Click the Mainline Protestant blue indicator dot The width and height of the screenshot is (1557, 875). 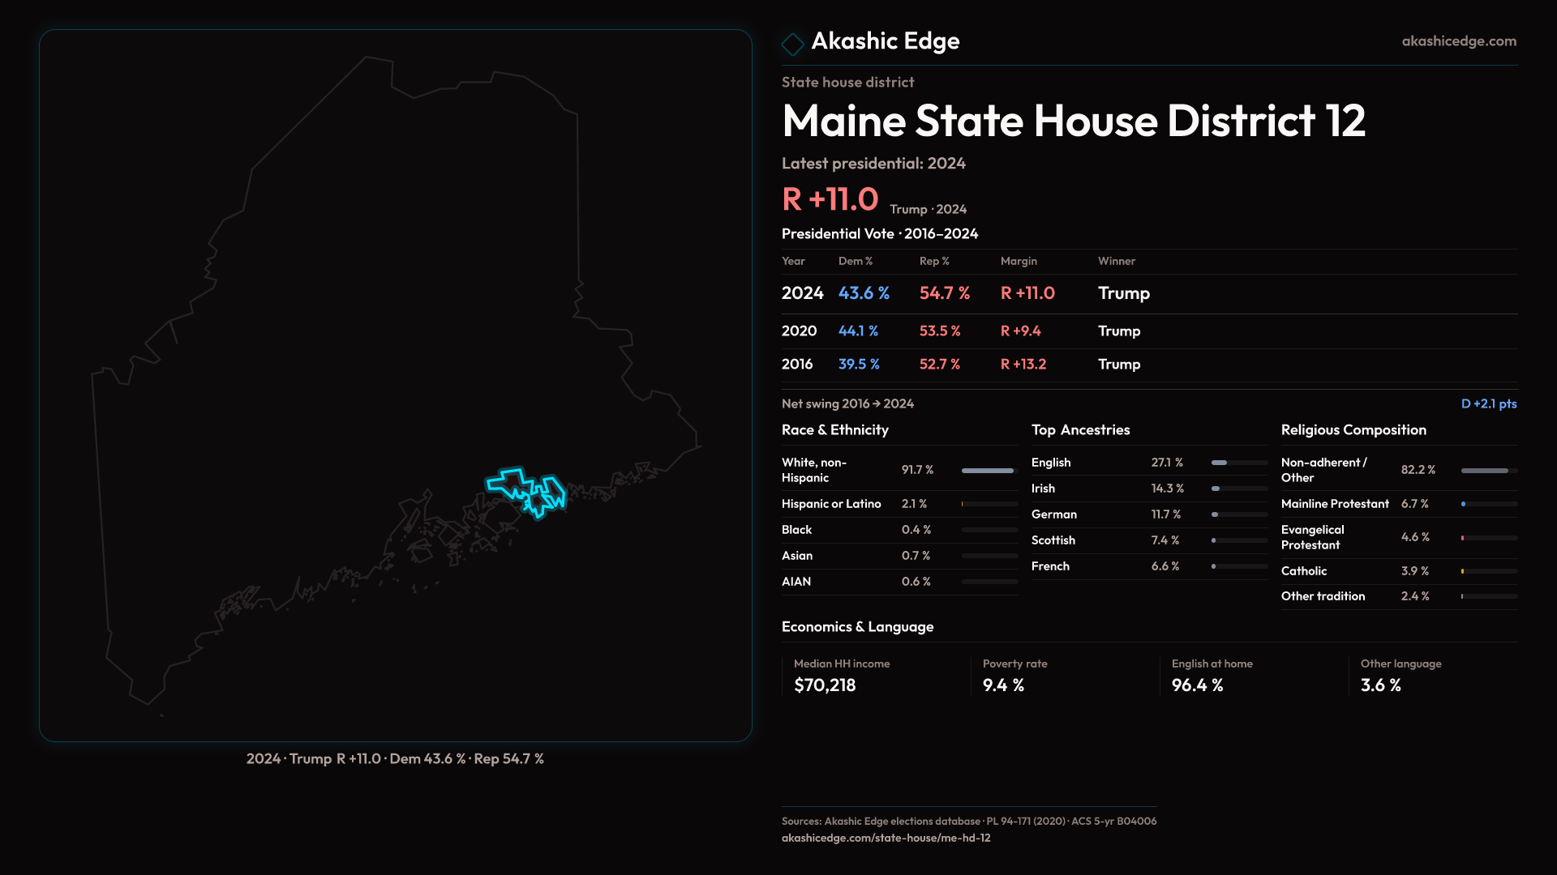[1463, 504]
